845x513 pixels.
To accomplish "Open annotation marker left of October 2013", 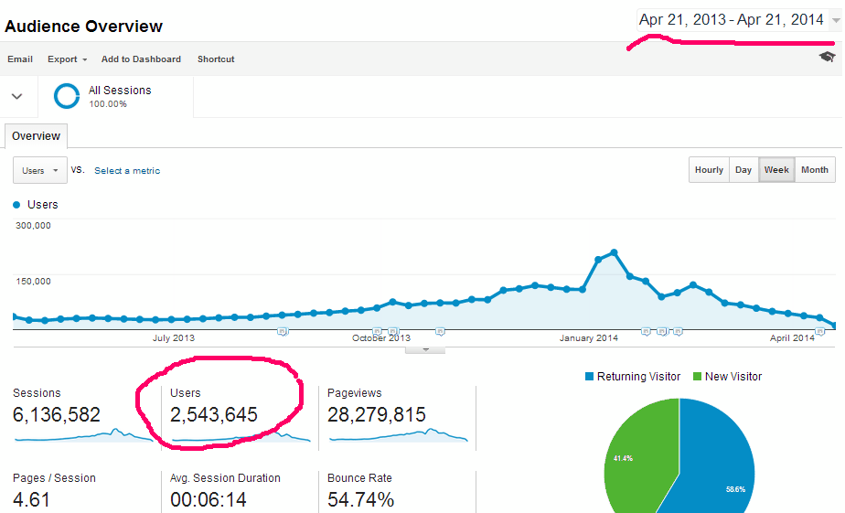I will point(377,332).
